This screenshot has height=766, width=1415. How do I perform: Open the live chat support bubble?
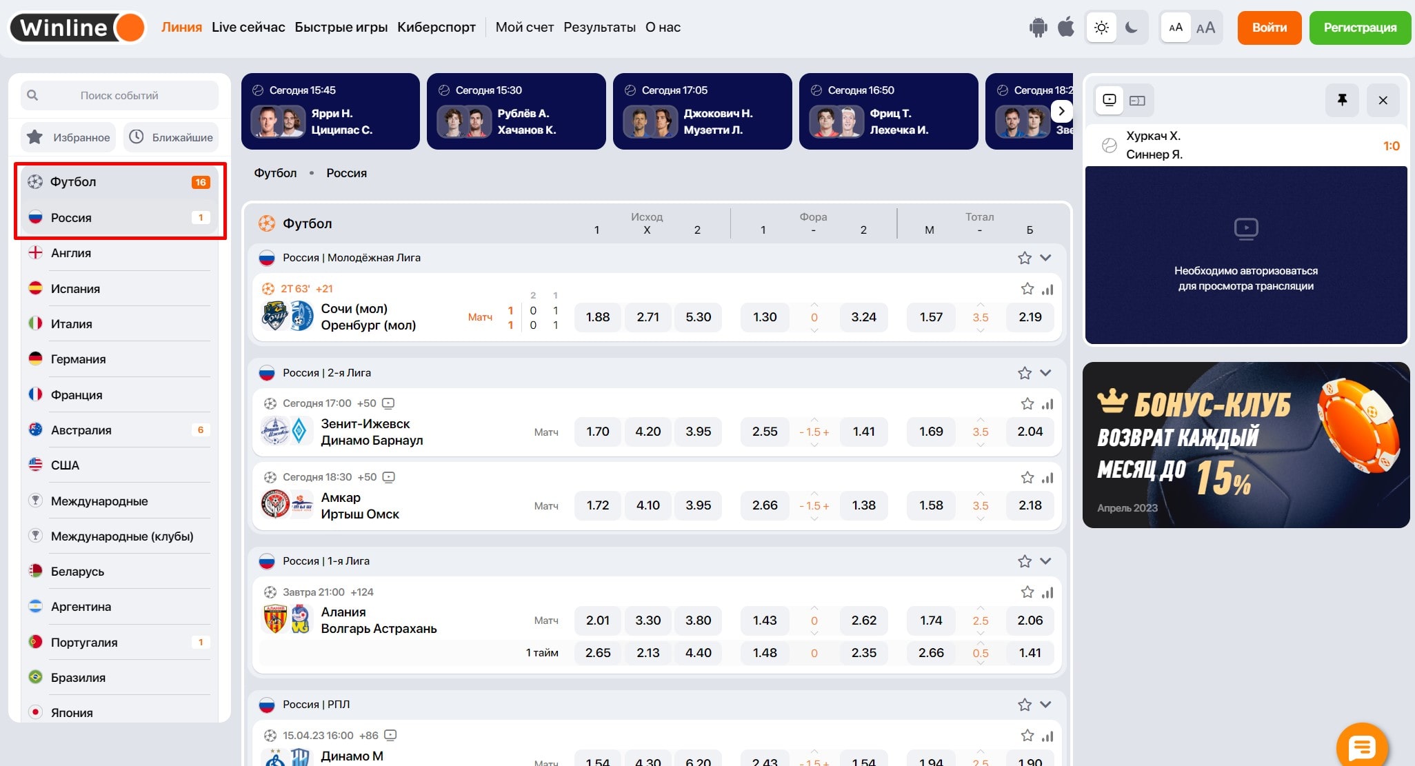[x=1362, y=747]
